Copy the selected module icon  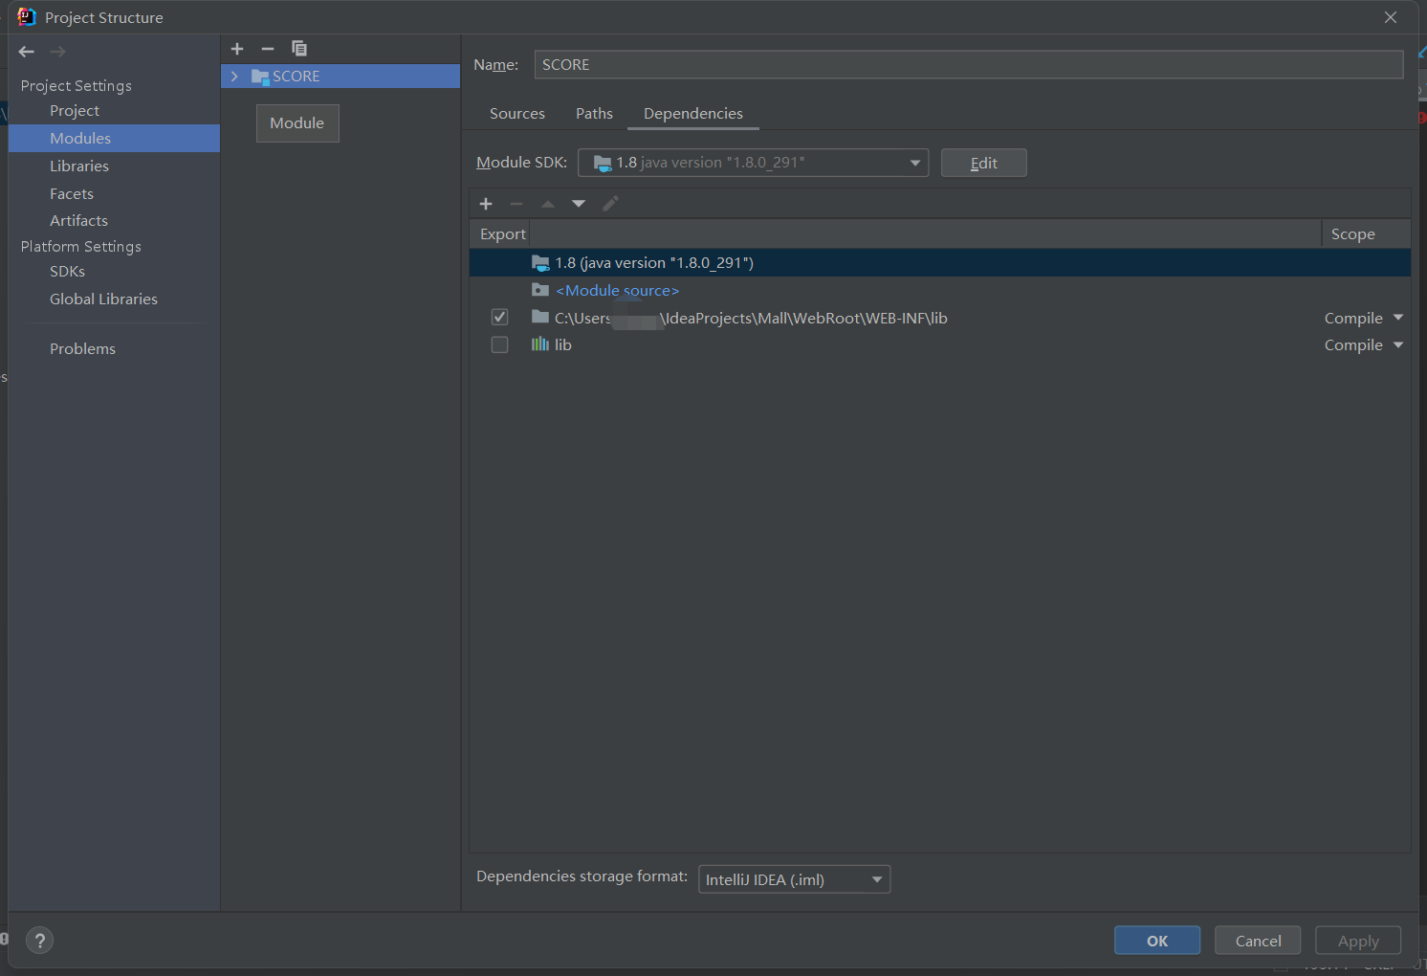click(299, 48)
